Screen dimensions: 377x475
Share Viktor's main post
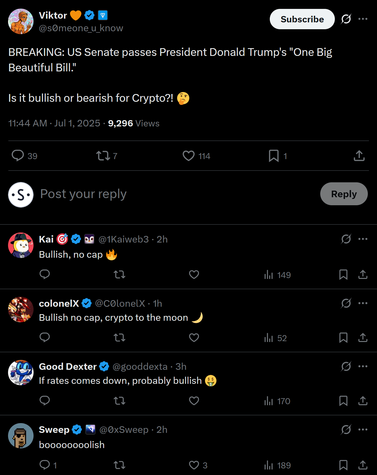(359, 156)
